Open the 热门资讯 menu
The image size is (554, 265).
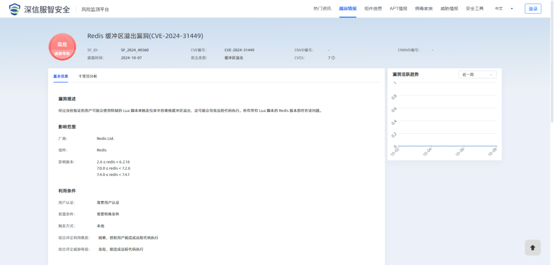tap(322, 9)
